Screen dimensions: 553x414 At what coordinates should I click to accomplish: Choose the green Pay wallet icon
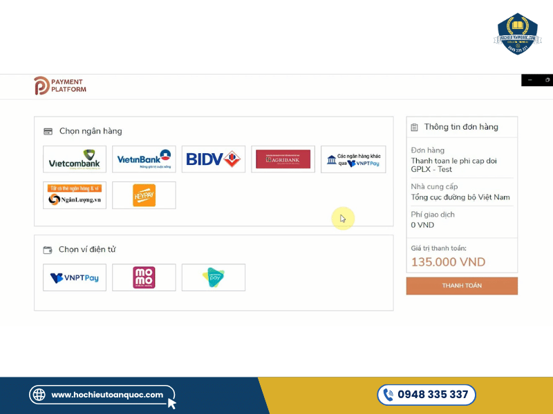(x=214, y=277)
